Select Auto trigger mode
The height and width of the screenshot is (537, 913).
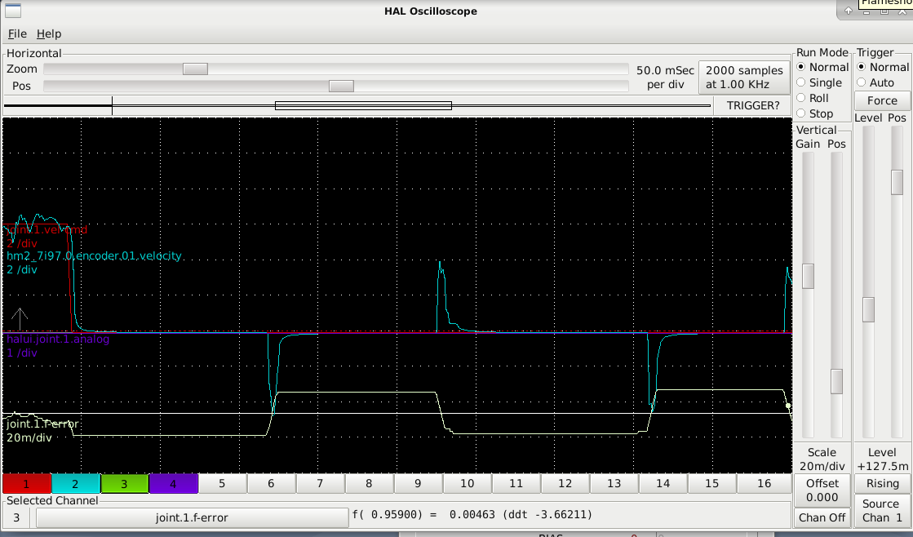tap(875, 82)
